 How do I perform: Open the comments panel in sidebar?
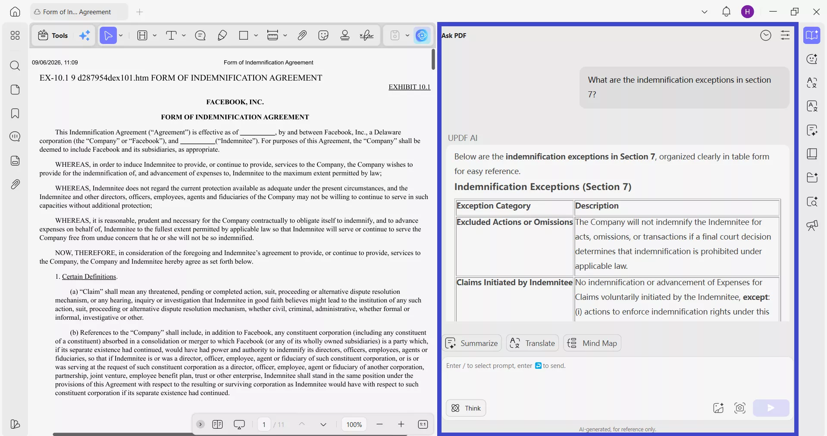[x=15, y=137]
